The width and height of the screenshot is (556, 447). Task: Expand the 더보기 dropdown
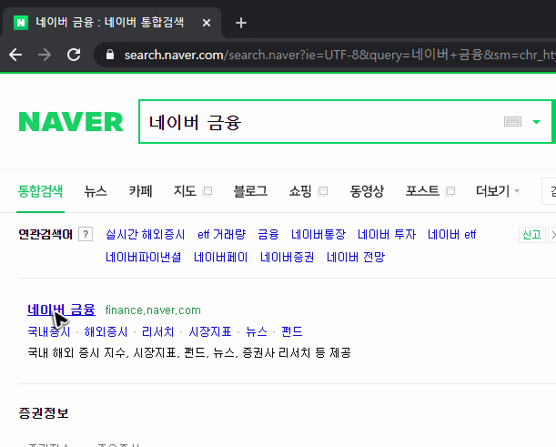[497, 191]
